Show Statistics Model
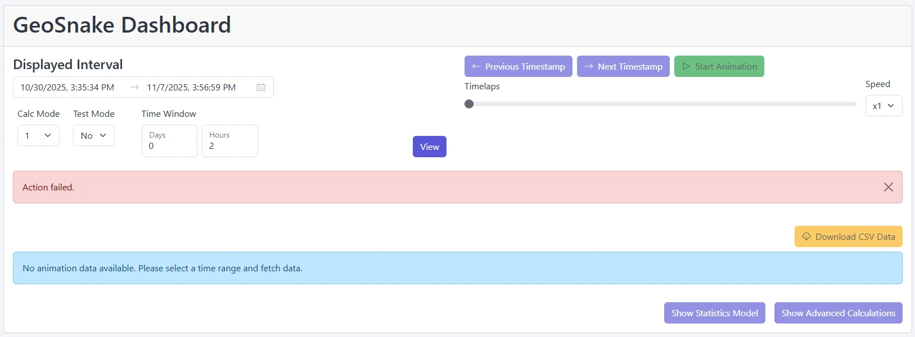 (x=714, y=313)
